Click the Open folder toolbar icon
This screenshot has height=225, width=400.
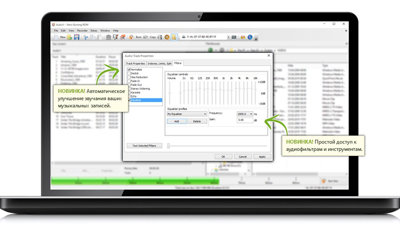pyautogui.click(x=70, y=37)
